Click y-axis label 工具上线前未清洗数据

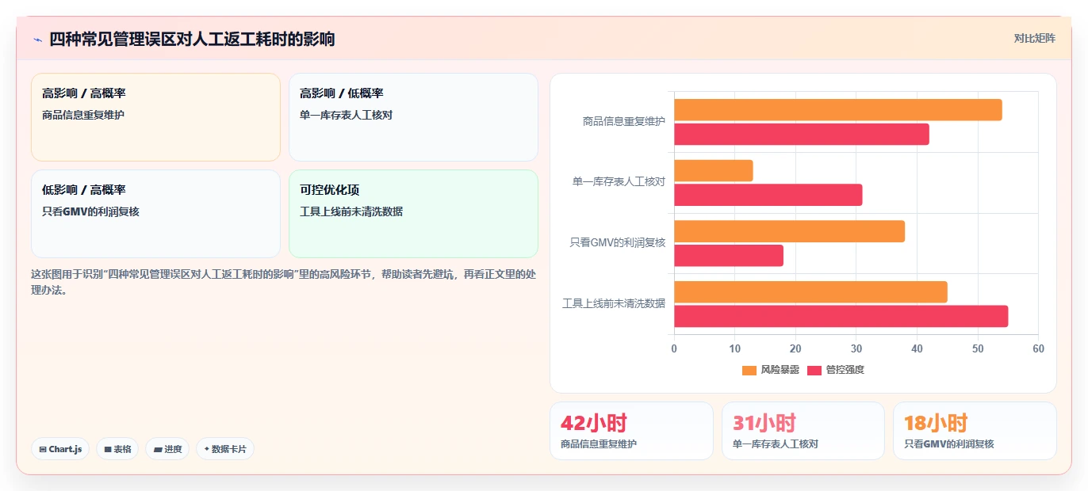pyautogui.click(x=614, y=303)
